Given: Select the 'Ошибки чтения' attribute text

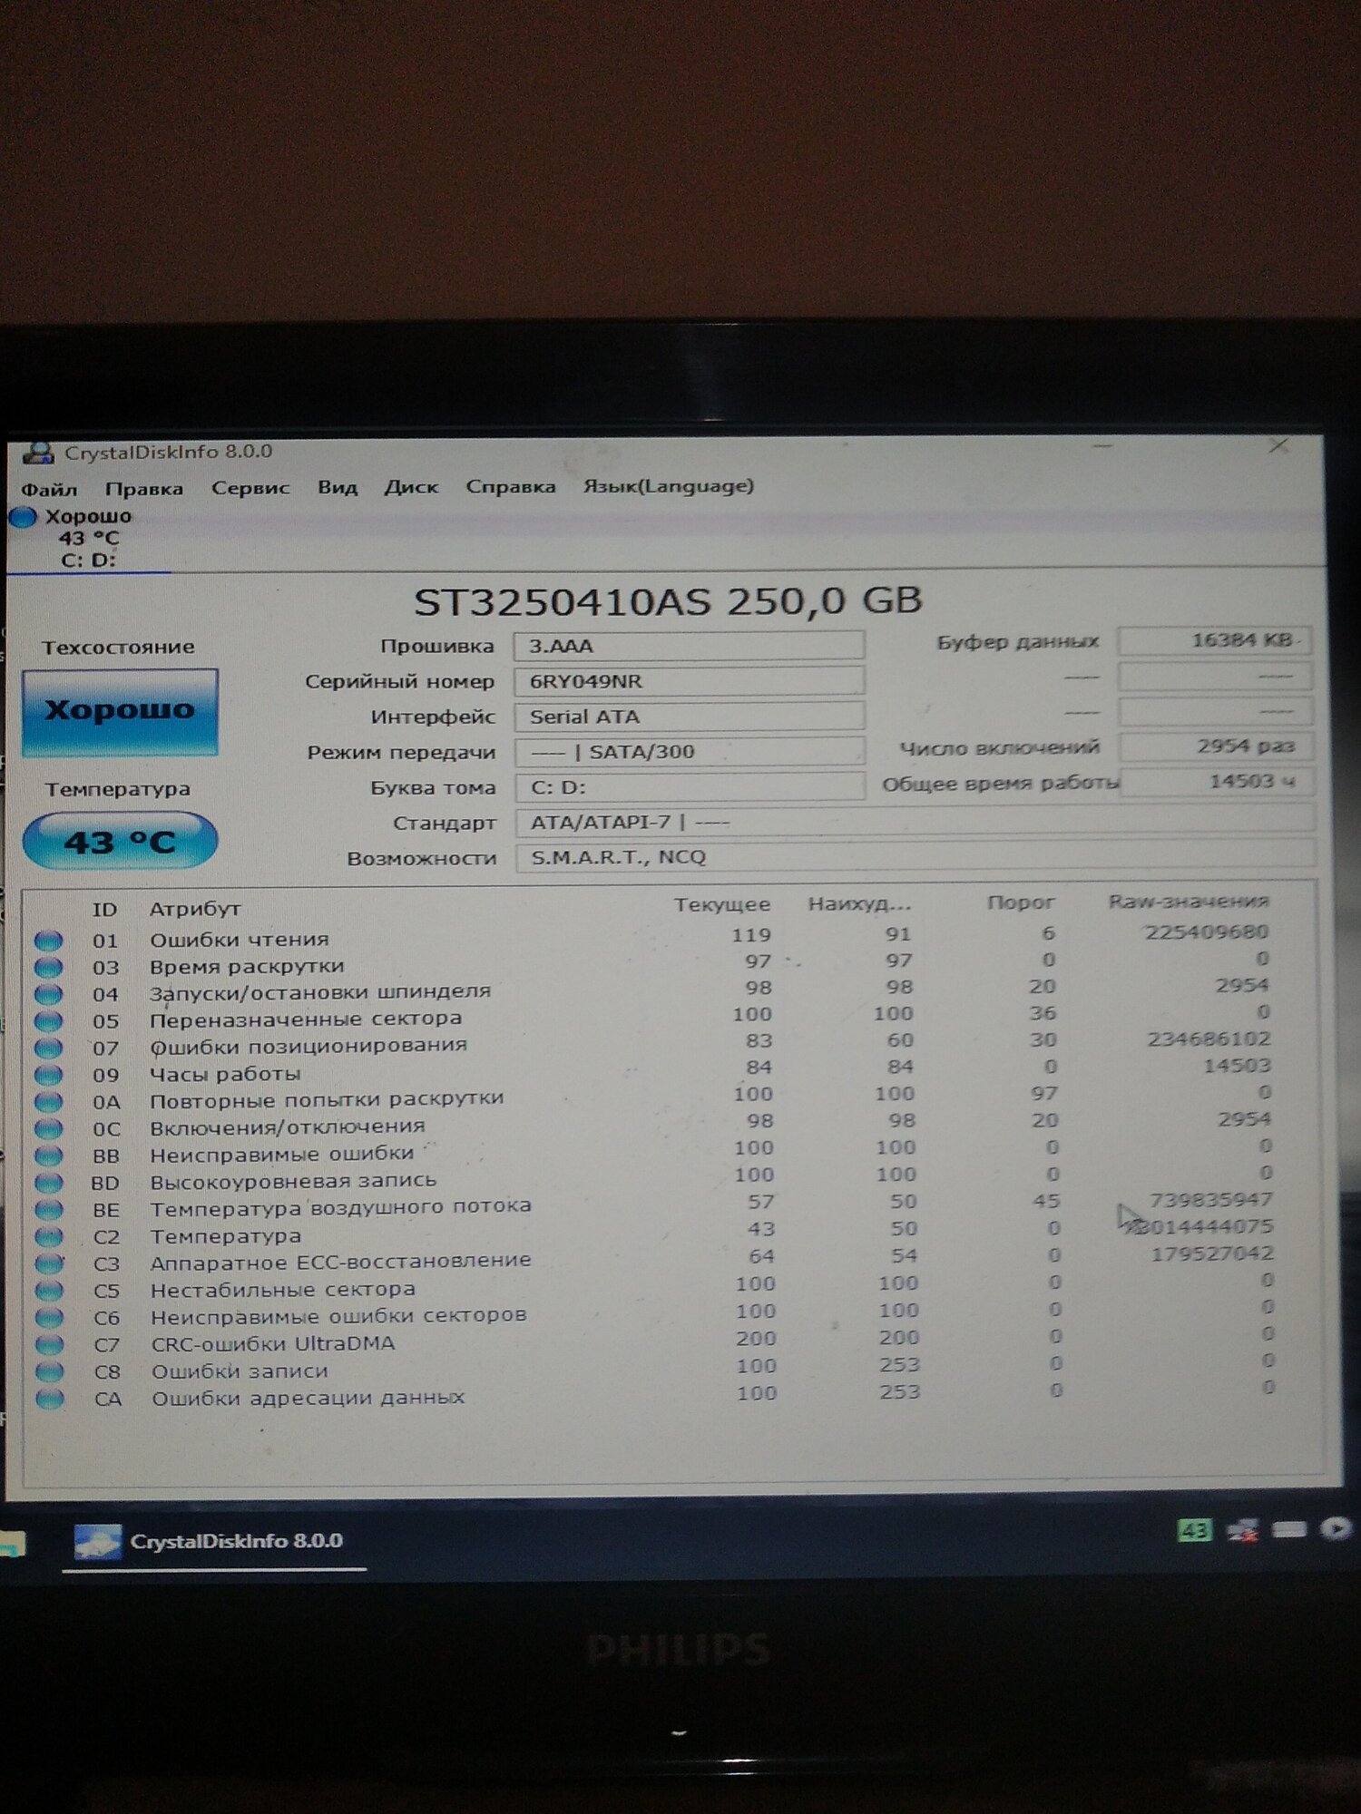Looking at the screenshot, I should point(240,940).
